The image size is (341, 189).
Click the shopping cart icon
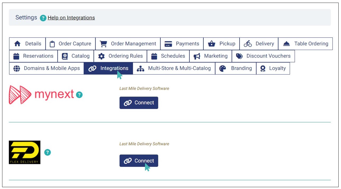click(103, 44)
